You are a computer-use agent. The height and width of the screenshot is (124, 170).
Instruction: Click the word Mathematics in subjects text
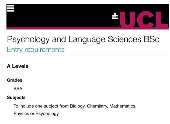tap(123, 106)
